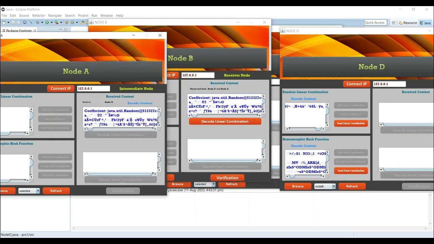Click Node B received content horizontal scroll thumb

pos(194,115)
